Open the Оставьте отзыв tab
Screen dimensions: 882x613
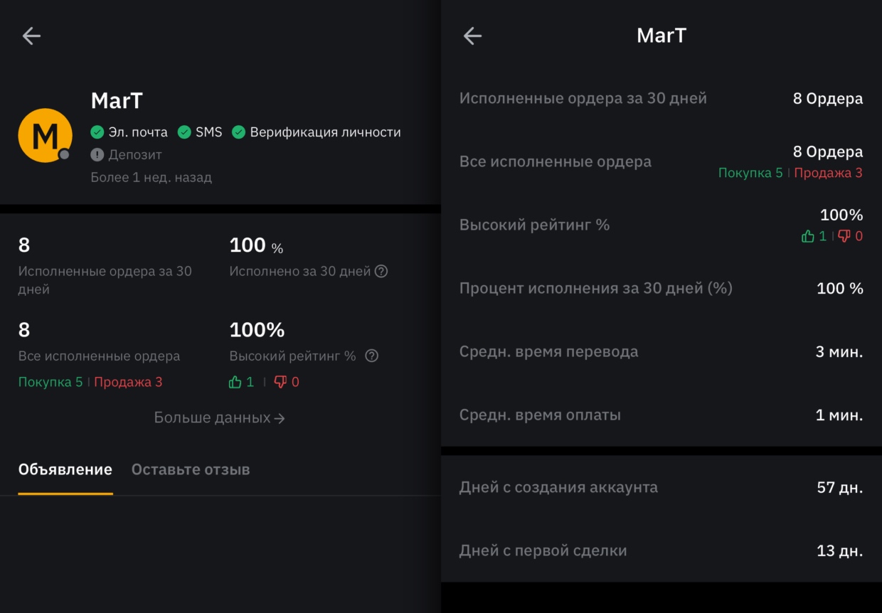[x=191, y=469]
